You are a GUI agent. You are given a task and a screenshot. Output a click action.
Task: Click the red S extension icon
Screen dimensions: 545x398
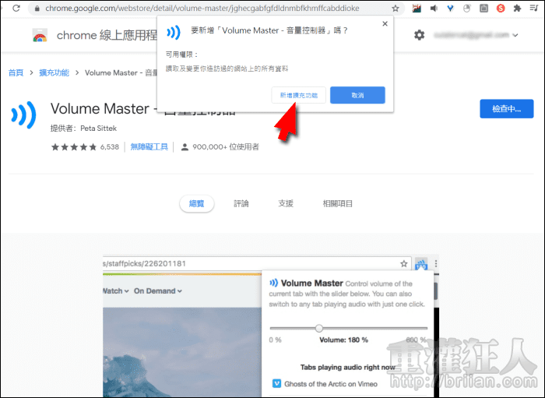pyautogui.click(x=500, y=8)
